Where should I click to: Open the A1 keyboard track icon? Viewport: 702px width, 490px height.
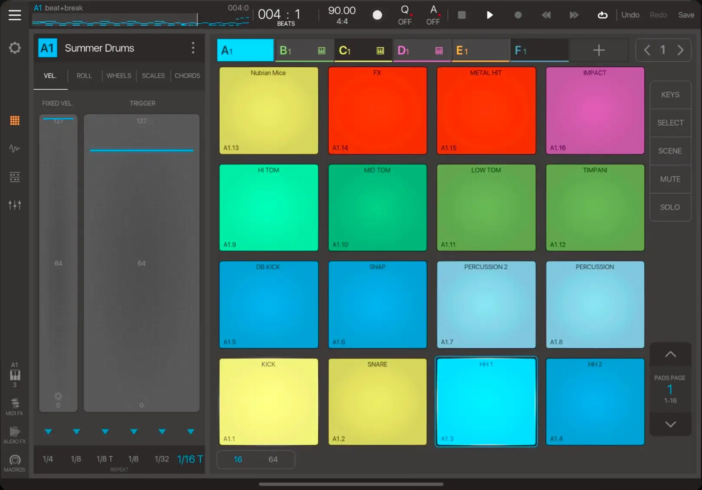pyautogui.click(x=15, y=375)
